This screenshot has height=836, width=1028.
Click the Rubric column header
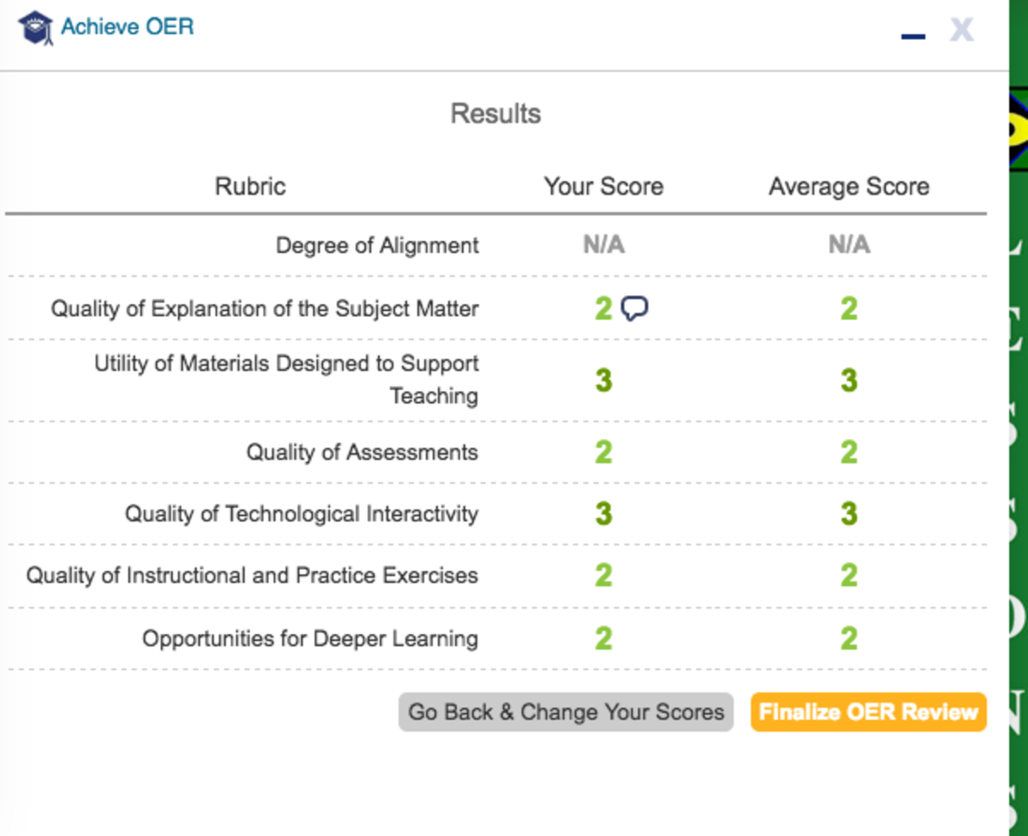pyautogui.click(x=250, y=187)
